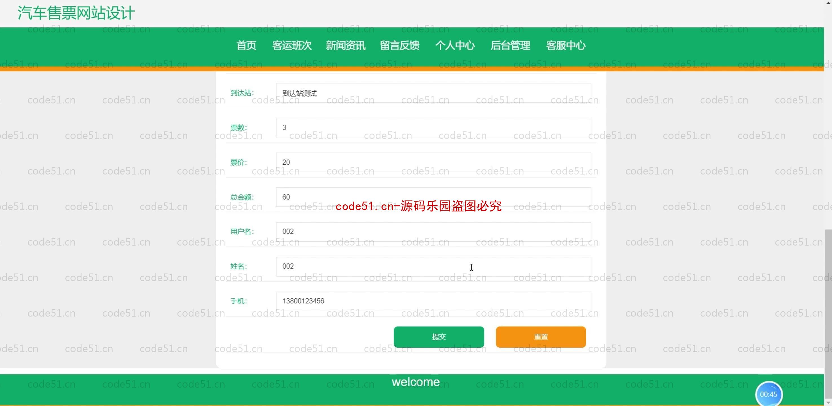Screen dimensions: 832x406
Task: Select the 总金额 field showing 60
Action: point(433,197)
